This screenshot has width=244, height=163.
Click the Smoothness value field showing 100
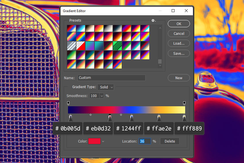click(94, 96)
